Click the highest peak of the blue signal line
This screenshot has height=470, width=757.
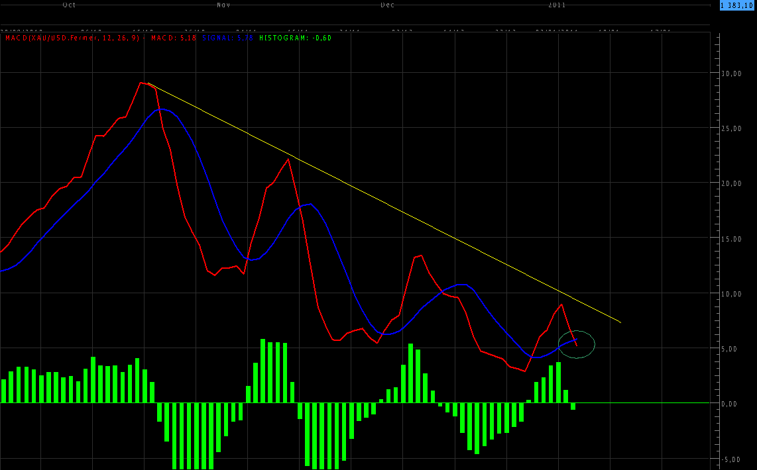pyautogui.click(x=162, y=109)
